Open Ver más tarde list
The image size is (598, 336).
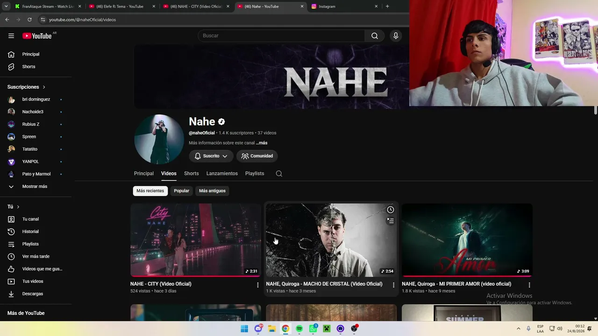(36, 257)
